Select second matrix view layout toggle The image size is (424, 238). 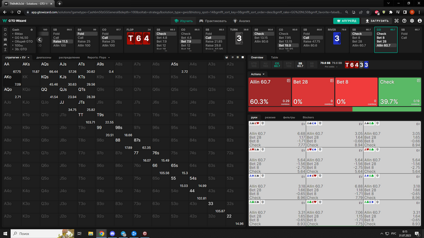232,57
